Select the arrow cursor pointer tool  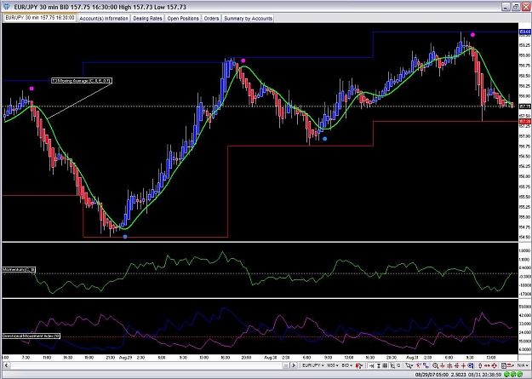click(409, 365)
